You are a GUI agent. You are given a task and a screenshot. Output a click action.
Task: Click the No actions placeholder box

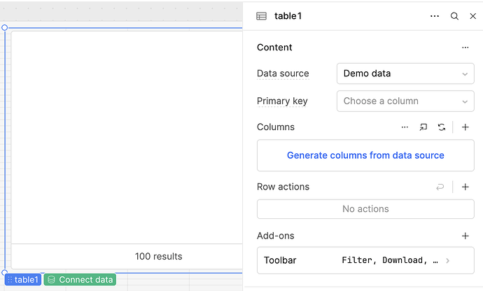click(365, 208)
